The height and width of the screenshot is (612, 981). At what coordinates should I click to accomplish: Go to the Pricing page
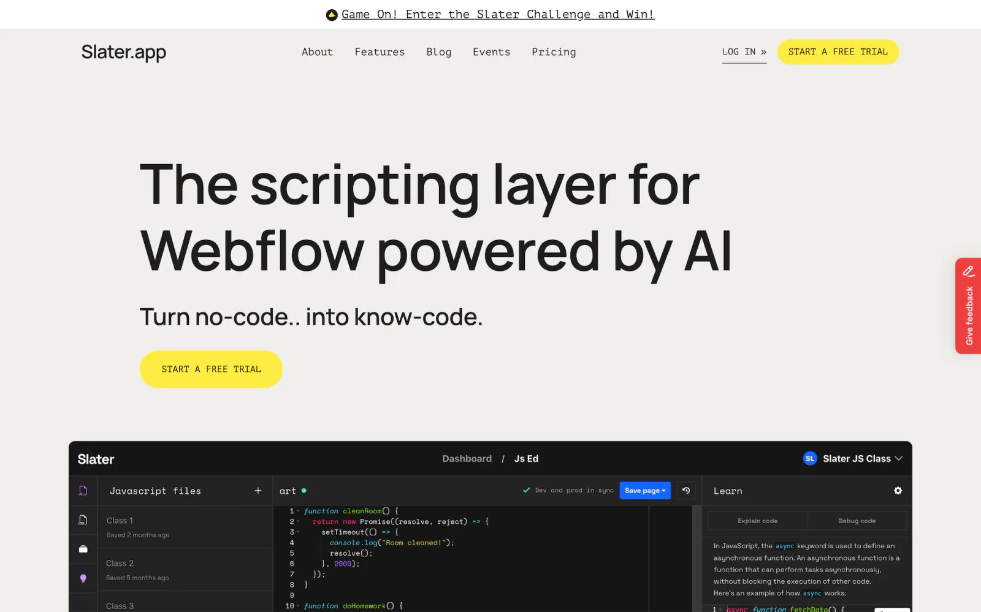pos(554,52)
